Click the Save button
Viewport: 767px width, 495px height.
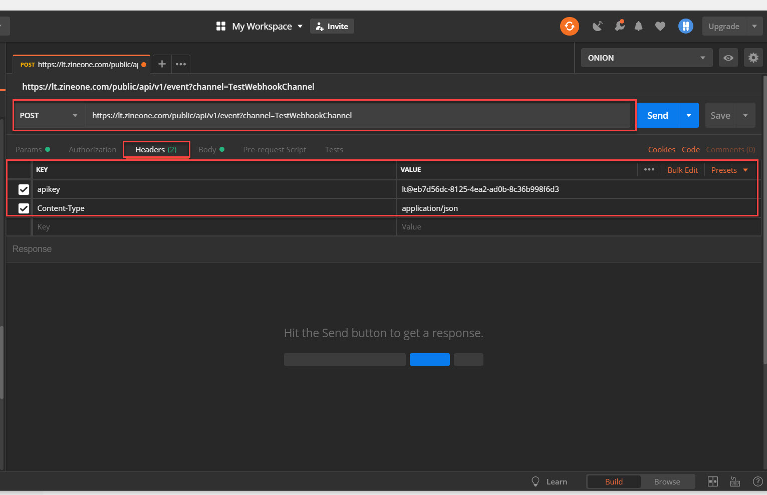[x=720, y=116]
